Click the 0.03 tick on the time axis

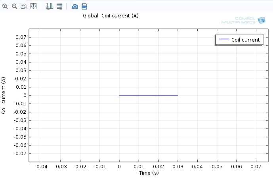178,167
